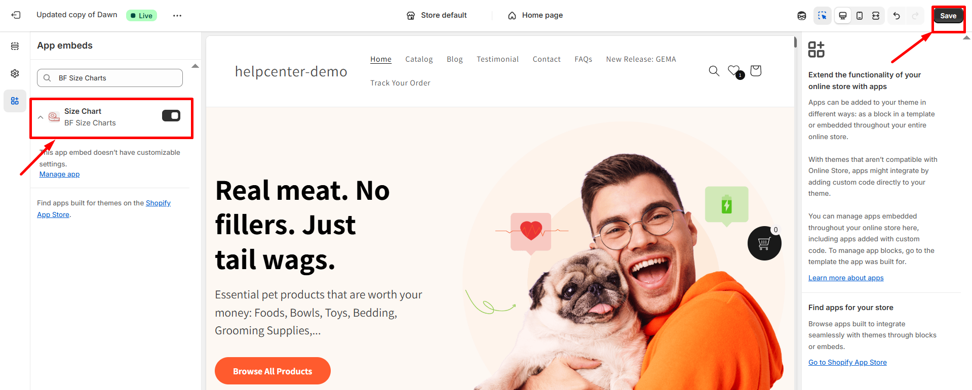
Task: Open the Store default market selector
Action: point(437,16)
